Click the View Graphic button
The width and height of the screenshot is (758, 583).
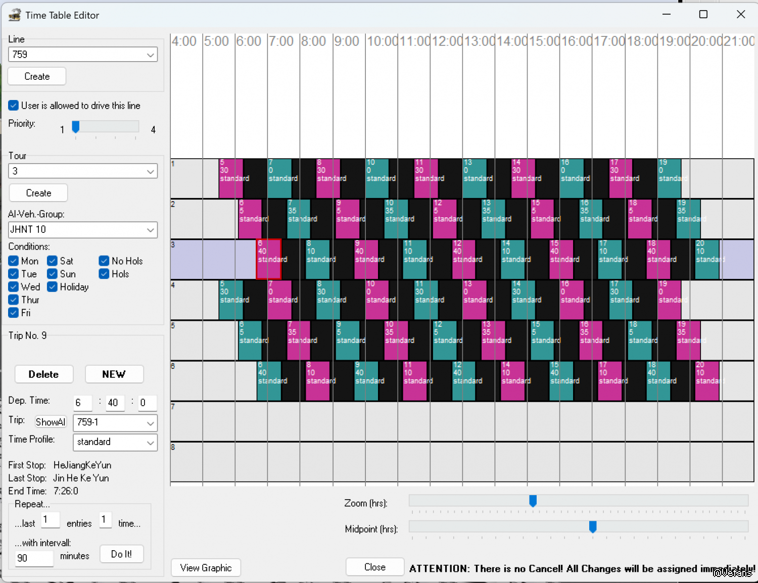tap(206, 568)
